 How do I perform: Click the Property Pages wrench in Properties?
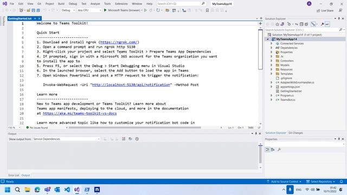click(279, 149)
